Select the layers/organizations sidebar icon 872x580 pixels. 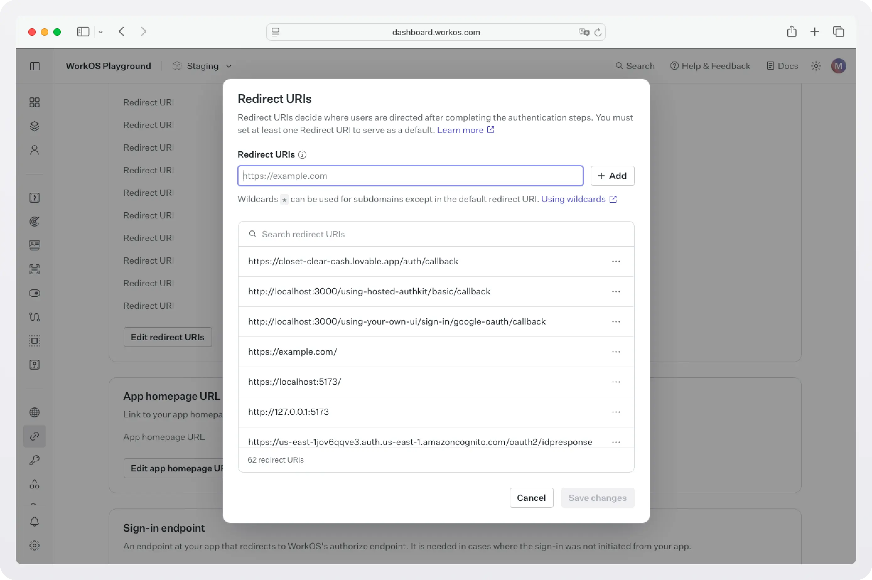pyautogui.click(x=35, y=126)
